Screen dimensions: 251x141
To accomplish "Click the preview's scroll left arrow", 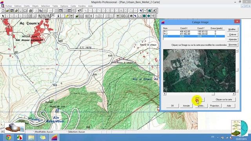I will tap(165, 94).
